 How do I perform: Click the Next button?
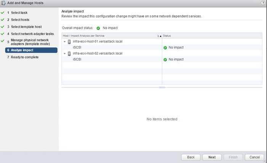(212, 157)
